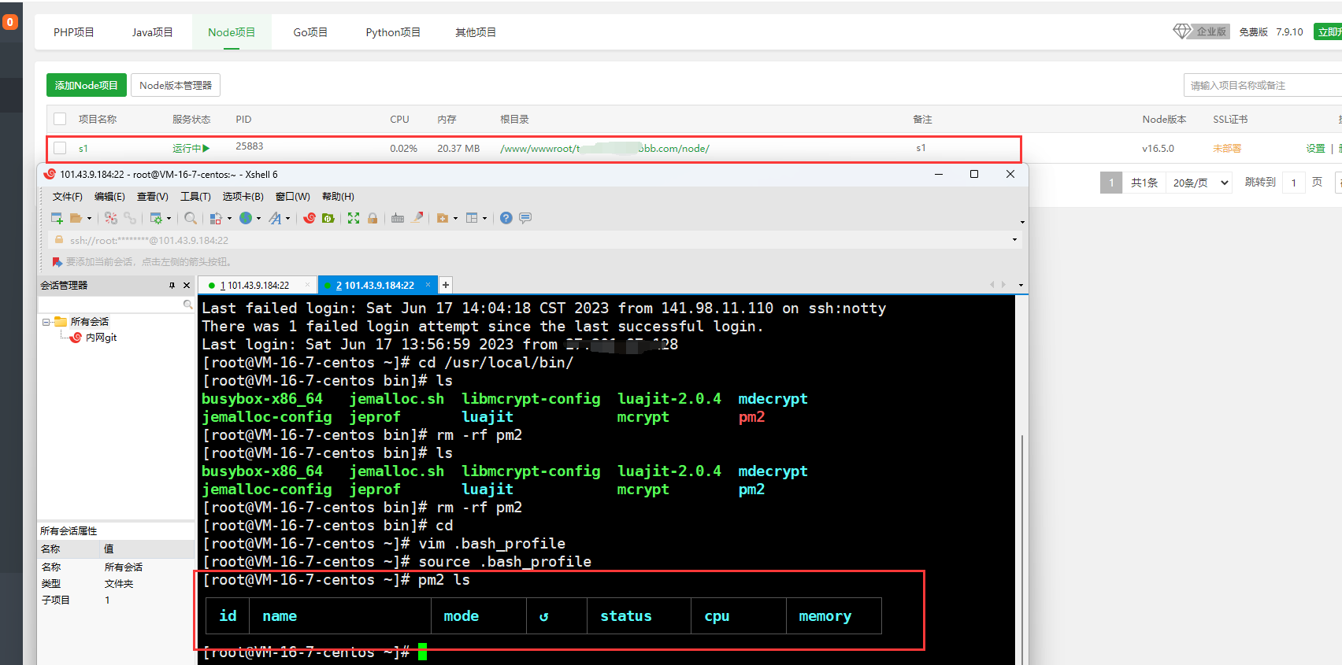1342x665 pixels.
Task: Open root directory link /www/wwwroot
Action: (605, 148)
